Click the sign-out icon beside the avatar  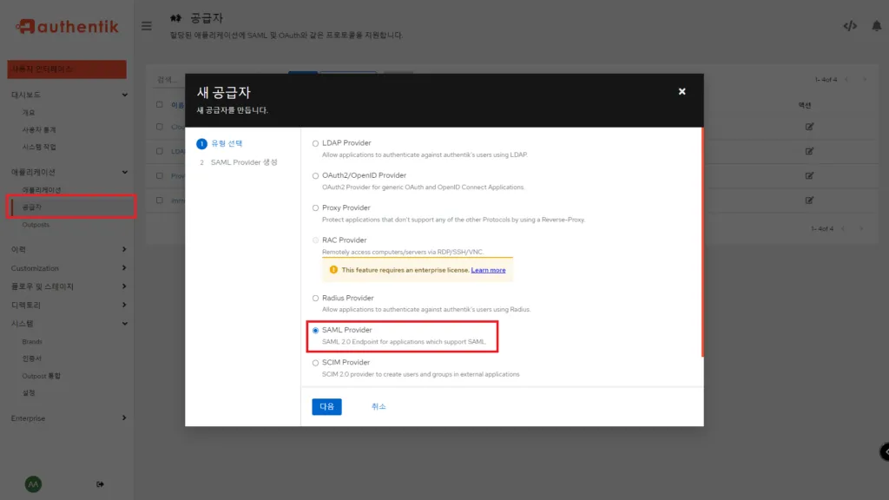pyautogui.click(x=100, y=484)
